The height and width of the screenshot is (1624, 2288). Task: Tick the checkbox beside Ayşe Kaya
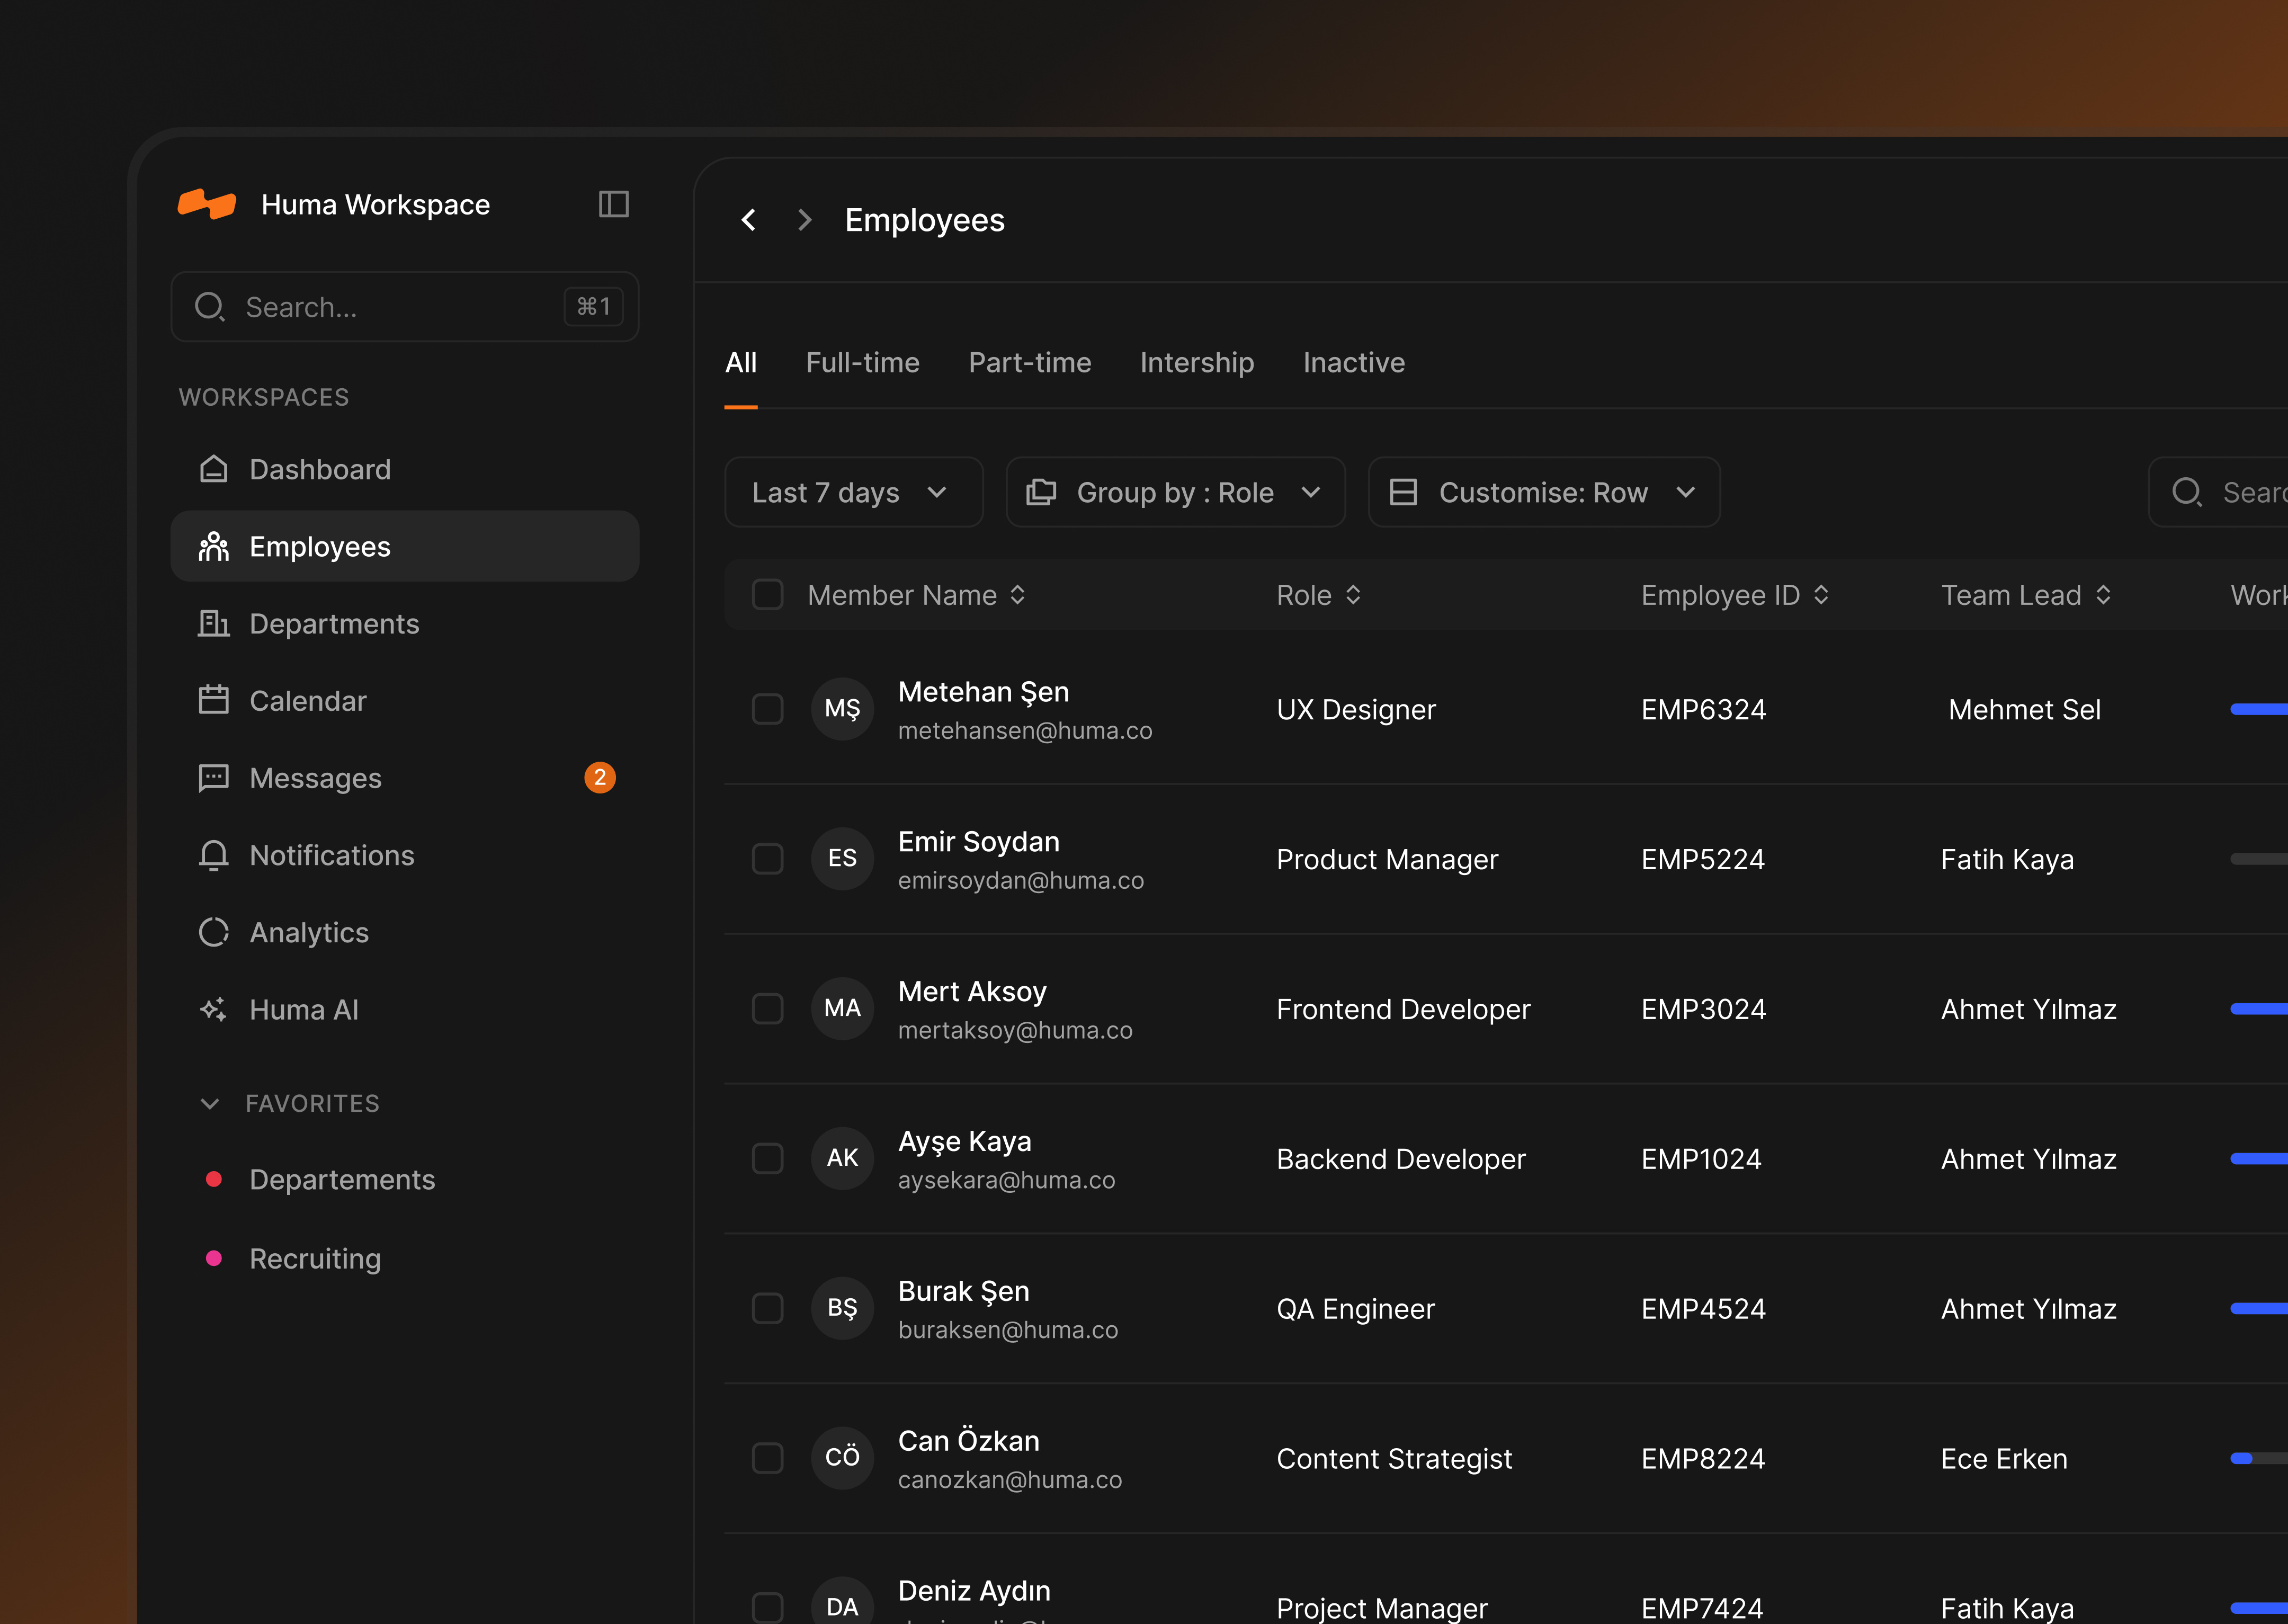(x=768, y=1158)
